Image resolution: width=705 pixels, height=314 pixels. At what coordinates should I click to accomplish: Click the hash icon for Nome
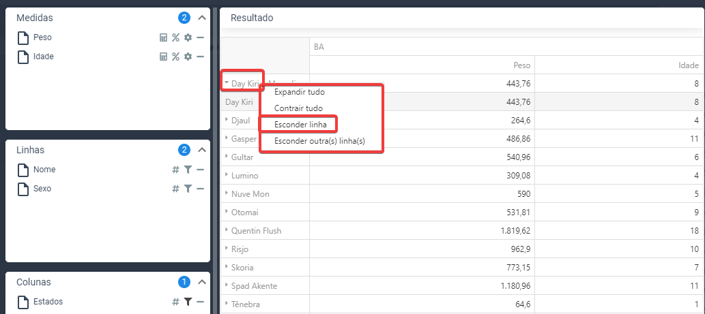point(175,170)
